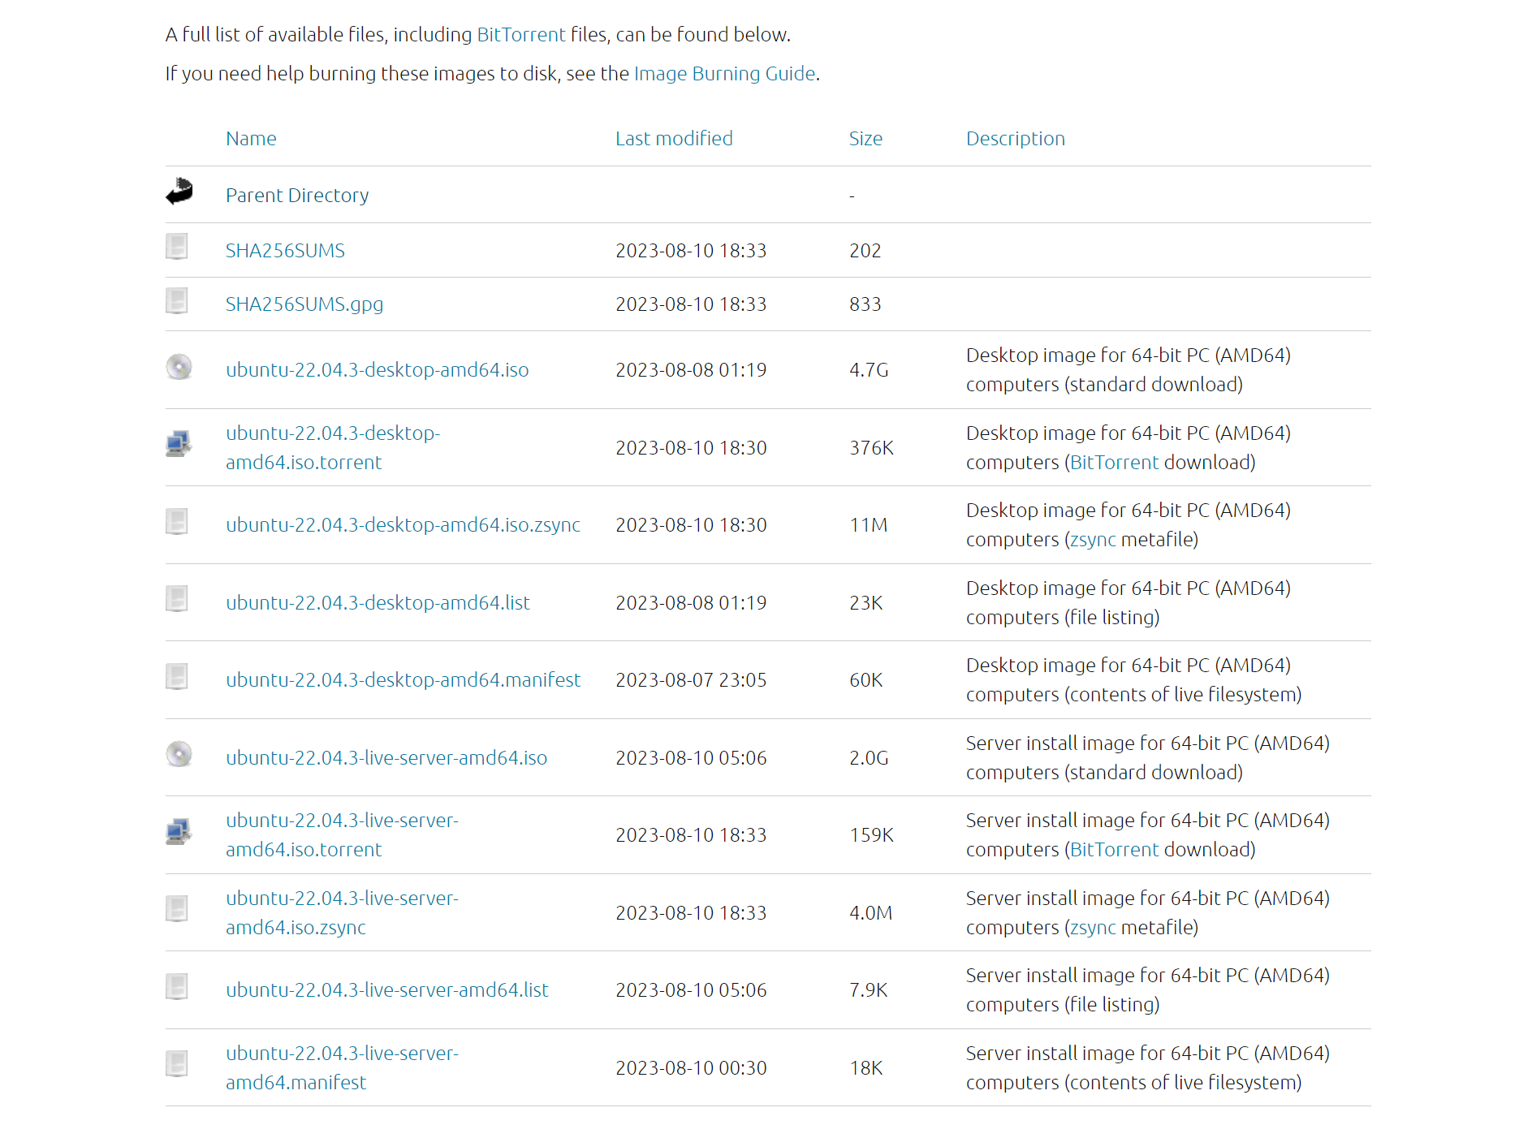The height and width of the screenshot is (1125, 1532).
Task: Open ubuntu-22.04.3-live-server-amd64.manifest
Action: tap(342, 1068)
